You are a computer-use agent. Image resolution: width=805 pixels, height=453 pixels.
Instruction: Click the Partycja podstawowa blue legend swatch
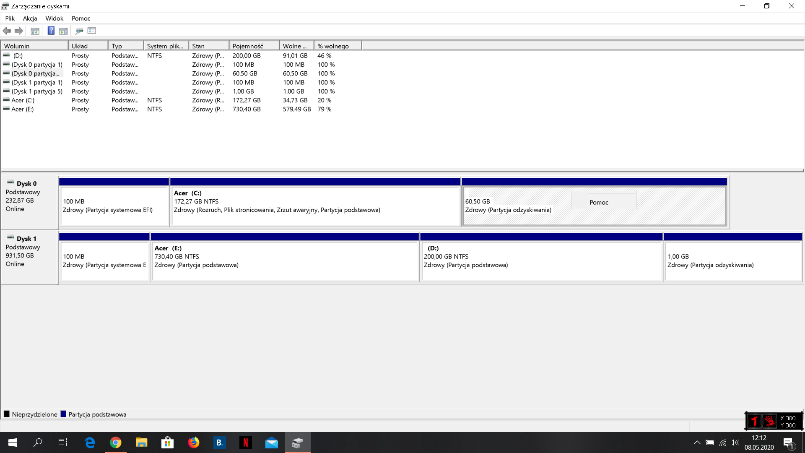(63, 414)
